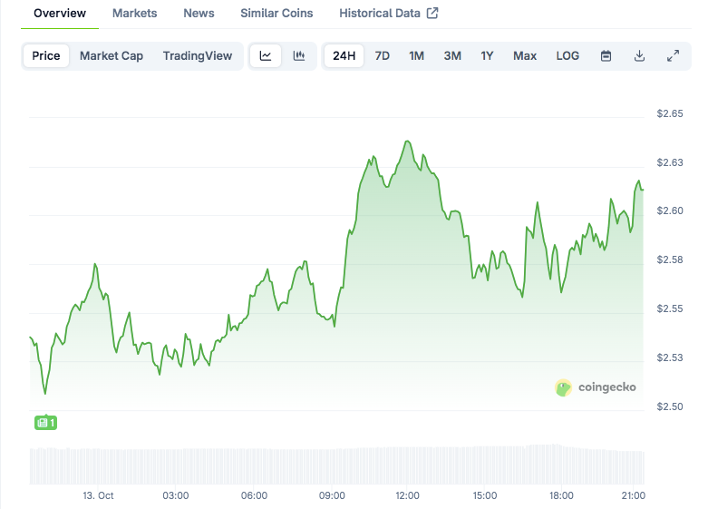Viewport: 708px width, 509px height.
Task: Switch to TradingView chart
Action: tap(198, 55)
